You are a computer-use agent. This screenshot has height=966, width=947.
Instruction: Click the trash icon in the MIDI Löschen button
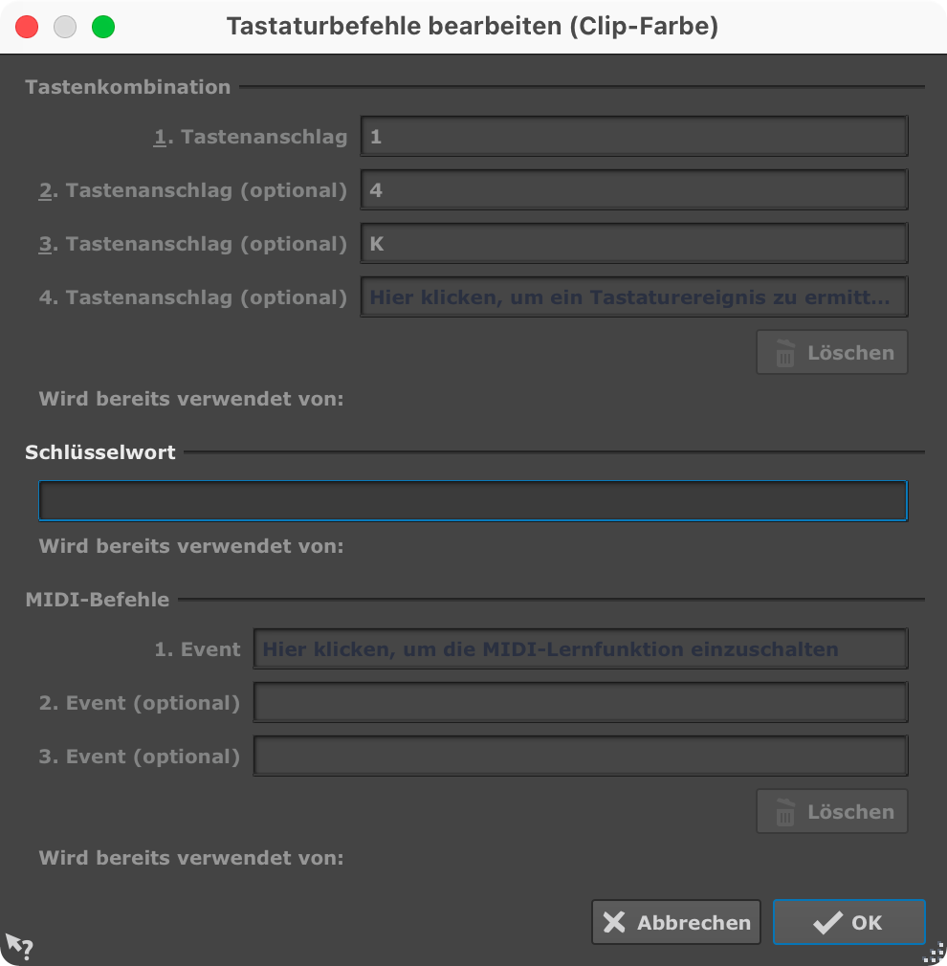click(784, 812)
